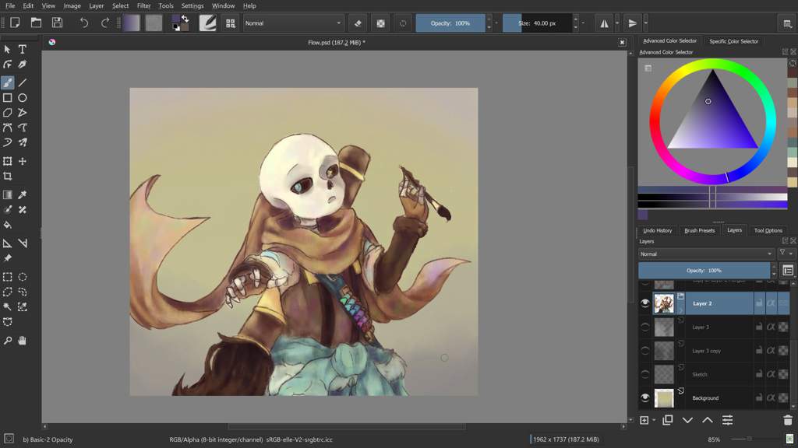Open the File menu
Viewport: 798px width, 448px height.
tap(10, 5)
